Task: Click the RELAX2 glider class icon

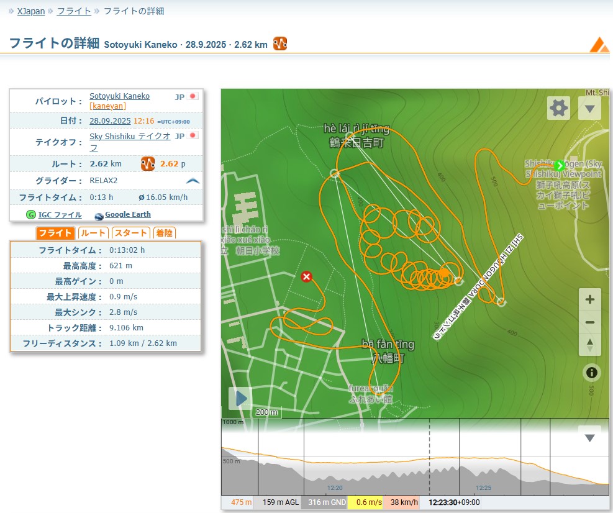Action: [193, 181]
